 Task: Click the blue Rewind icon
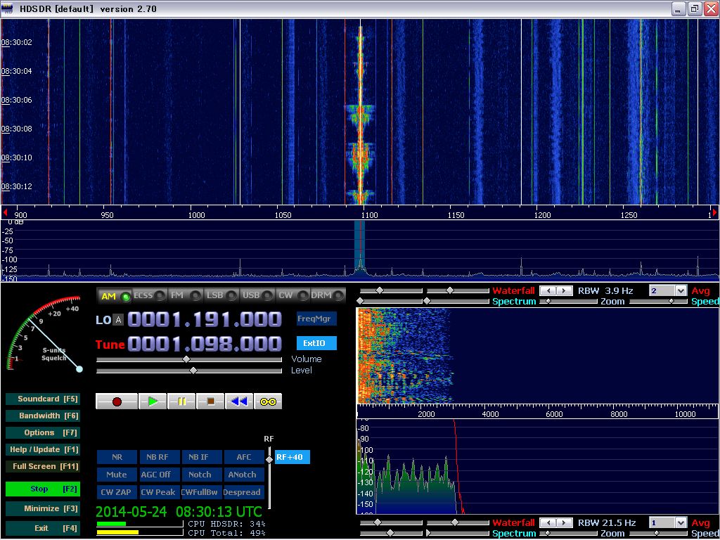click(239, 402)
